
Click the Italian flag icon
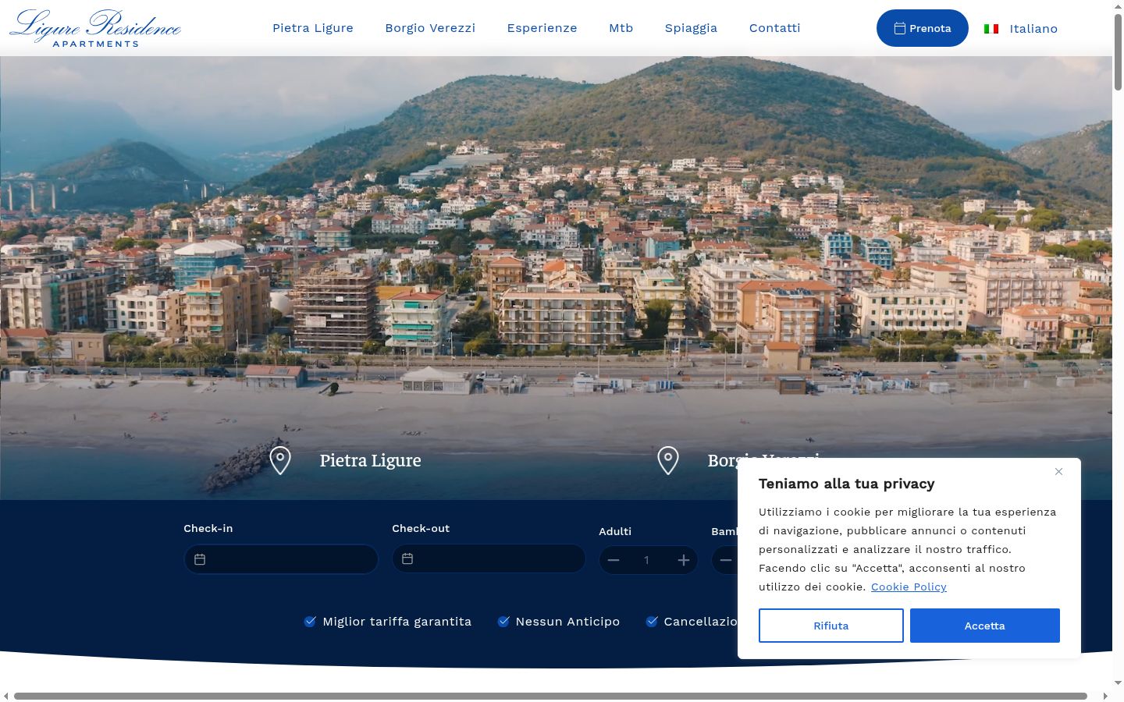tap(991, 29)
